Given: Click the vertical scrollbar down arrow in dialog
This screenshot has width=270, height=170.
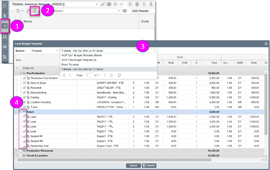Looking at the screenshot, I should point(266,156).
